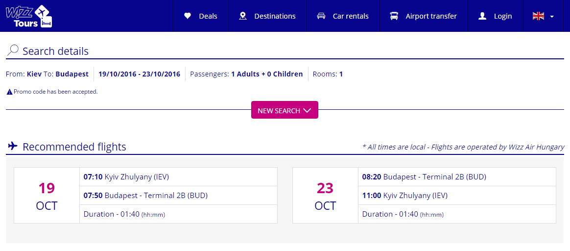Viewport: 570px width, 251px height.
Task: Select the 19 OCT outbound flight card
Action: coord(146,195)
